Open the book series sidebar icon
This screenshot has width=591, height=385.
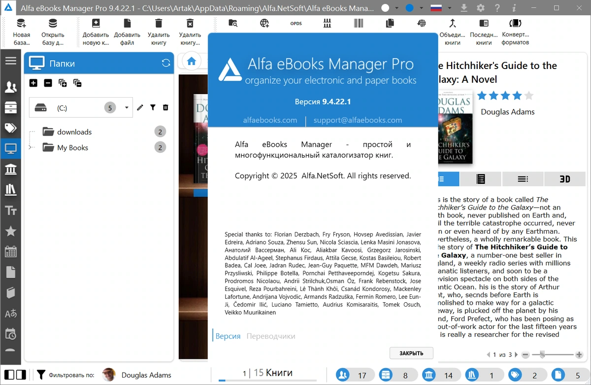tap(10, 190)
